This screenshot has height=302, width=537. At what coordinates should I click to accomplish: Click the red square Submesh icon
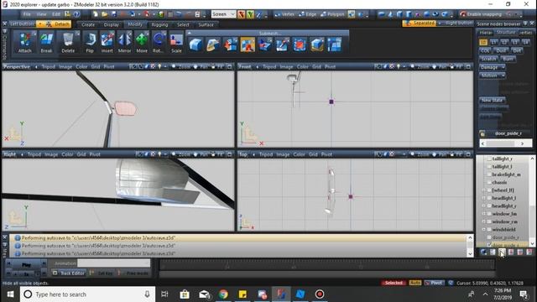pos(300,44)
